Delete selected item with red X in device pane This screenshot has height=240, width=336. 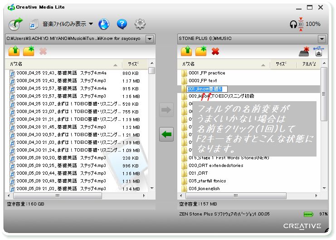[x=215, y=51]
